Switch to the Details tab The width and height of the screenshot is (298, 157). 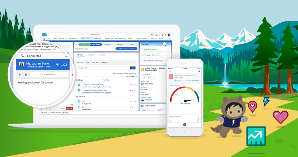[102, 55]
